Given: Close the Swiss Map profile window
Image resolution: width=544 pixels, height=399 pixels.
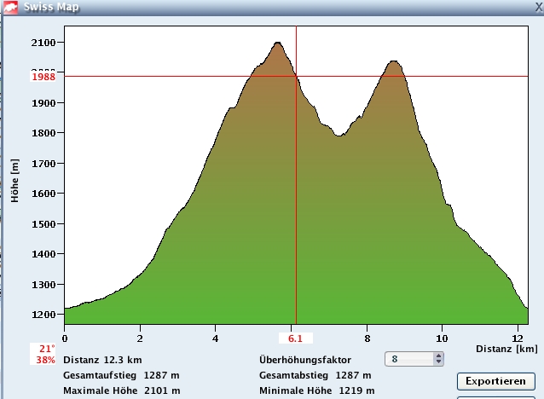Looking at the screenshot, I should pyautogui.click(x=537, y=6).
